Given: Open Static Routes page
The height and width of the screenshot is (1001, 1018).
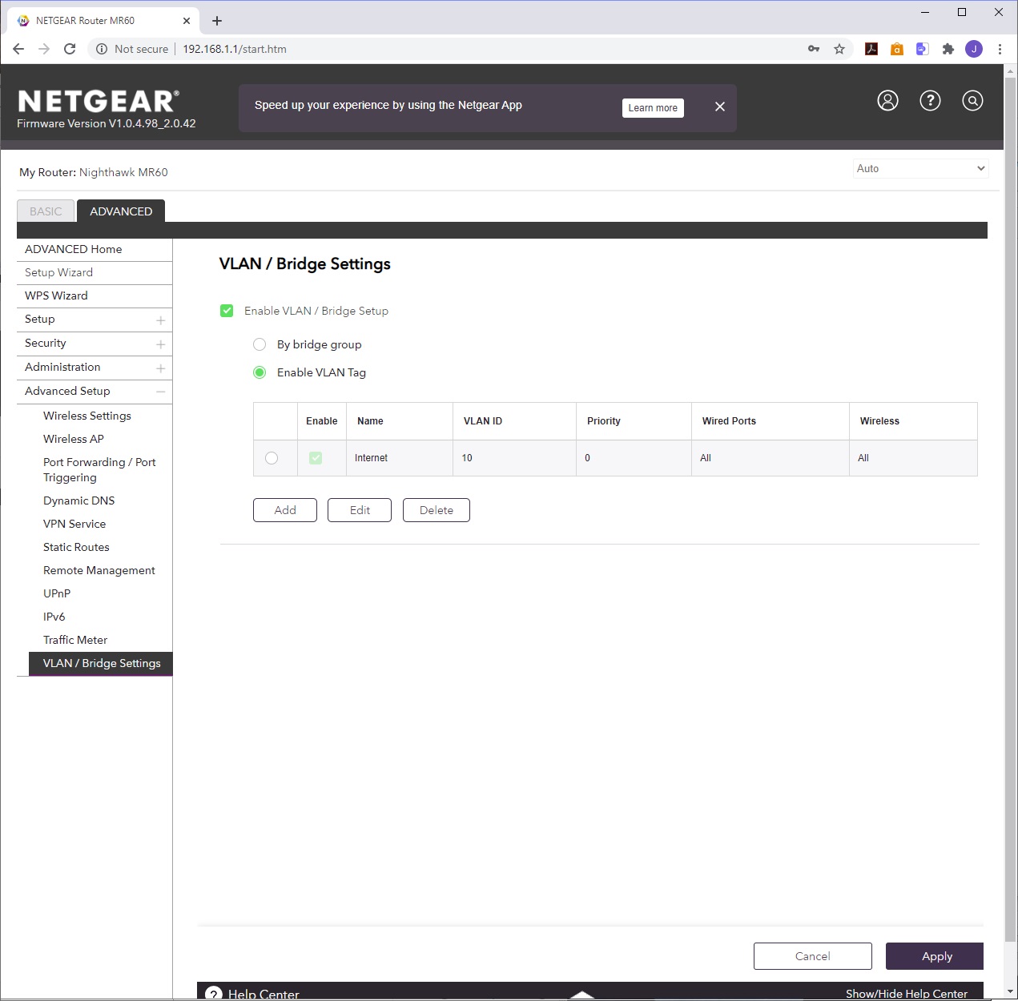Looking at the screenshot, I should (x=76, y=547).
